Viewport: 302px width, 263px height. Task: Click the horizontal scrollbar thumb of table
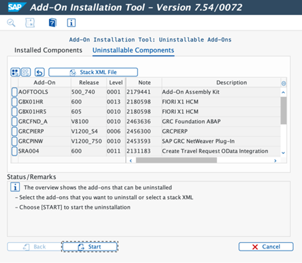click(x=176, y=160)
